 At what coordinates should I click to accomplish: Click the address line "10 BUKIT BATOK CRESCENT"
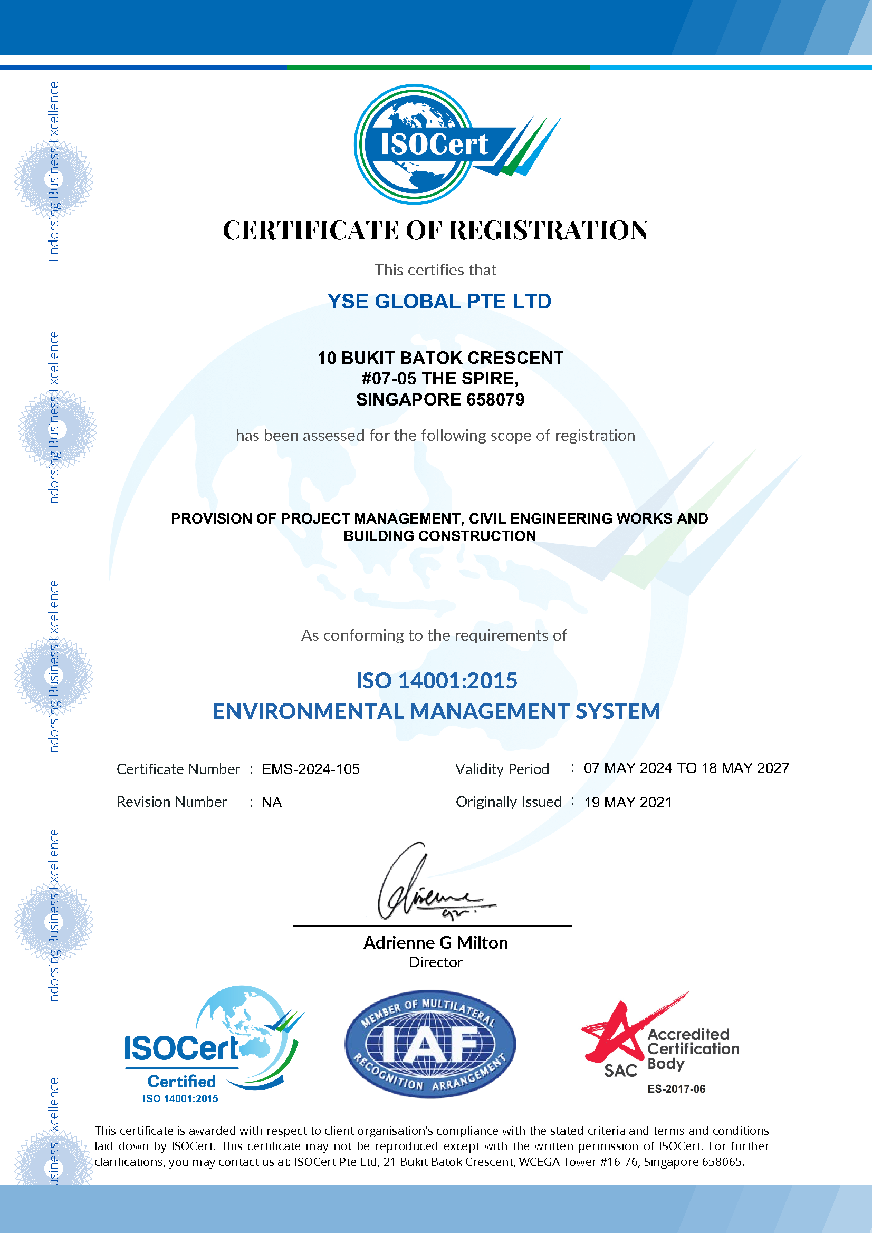pos(440,358)
